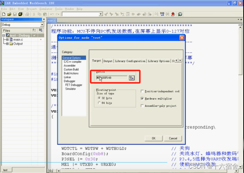Click the Compile toolbar icon
Viewport: 244px width, 173px height.
(x=156, y=14)
